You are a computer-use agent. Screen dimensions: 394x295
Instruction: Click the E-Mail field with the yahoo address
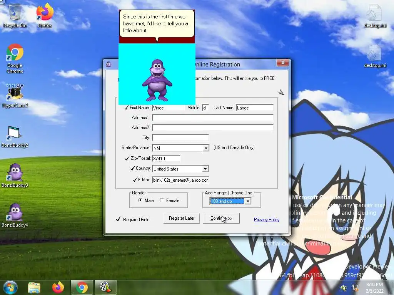pos(180,180)
